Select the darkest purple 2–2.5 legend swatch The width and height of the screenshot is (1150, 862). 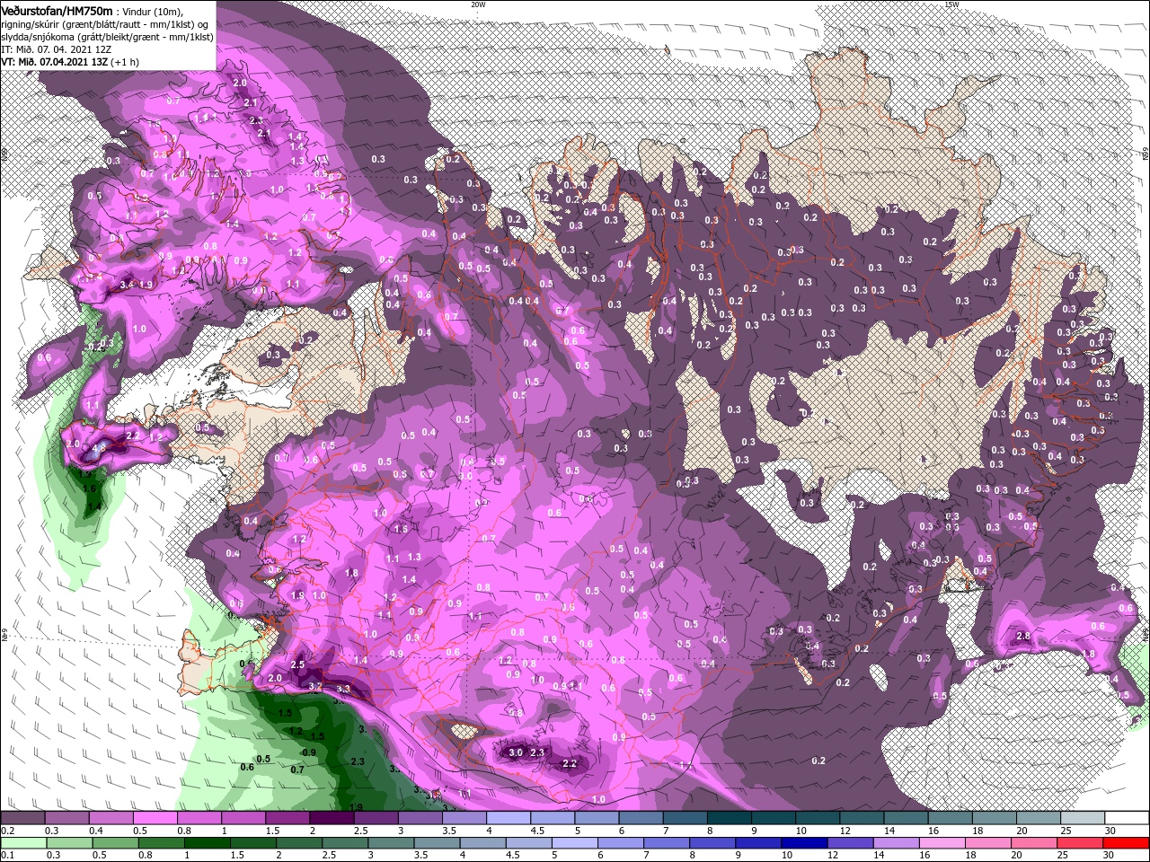click(331, 818)
